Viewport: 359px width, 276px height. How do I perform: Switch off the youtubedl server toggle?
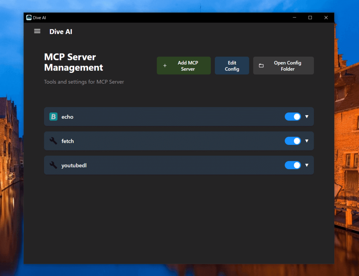293,165
